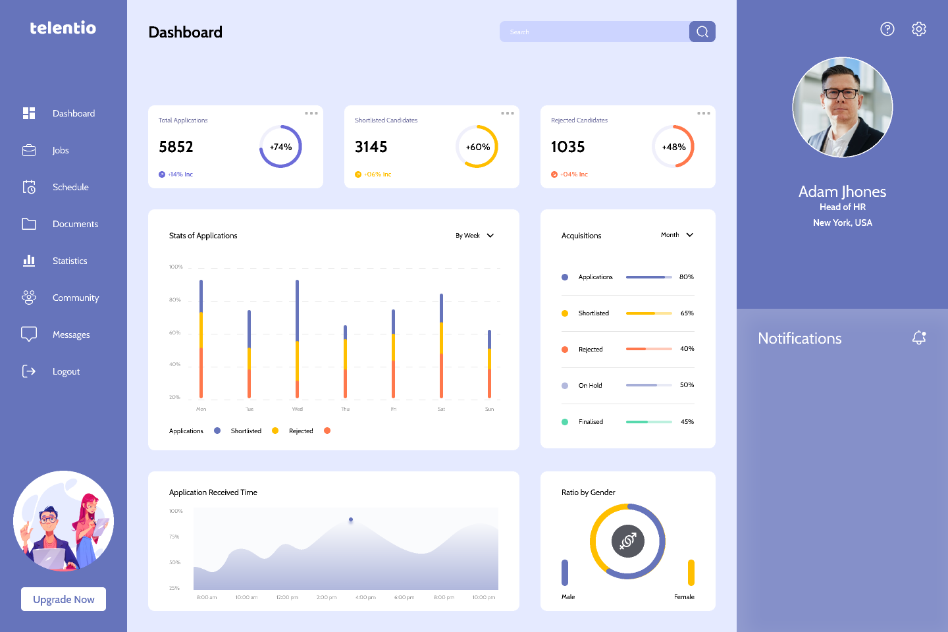This screenshot has height=632, width=948.
Task: Click the Wed bar in applications chart
Action: [x=298, y=339]
